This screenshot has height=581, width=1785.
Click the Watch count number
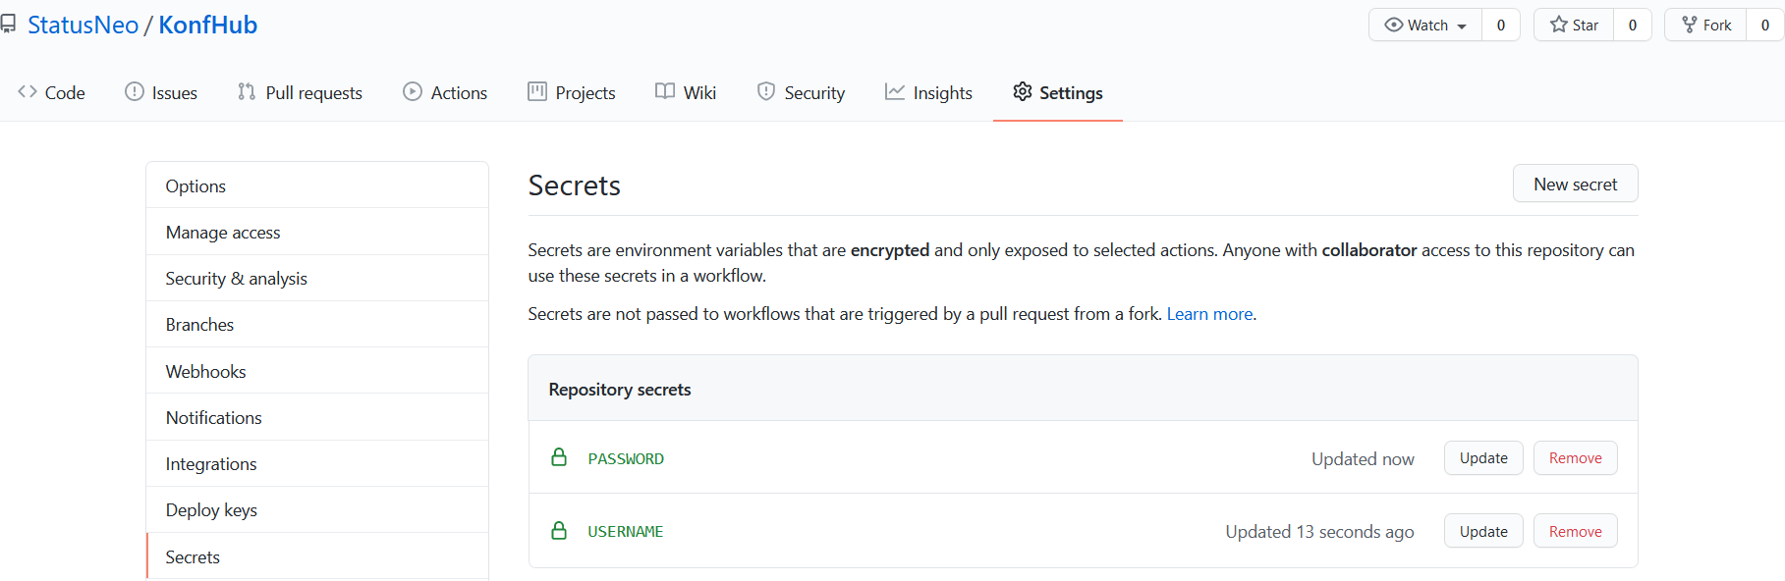click(x=1500, y=26)
